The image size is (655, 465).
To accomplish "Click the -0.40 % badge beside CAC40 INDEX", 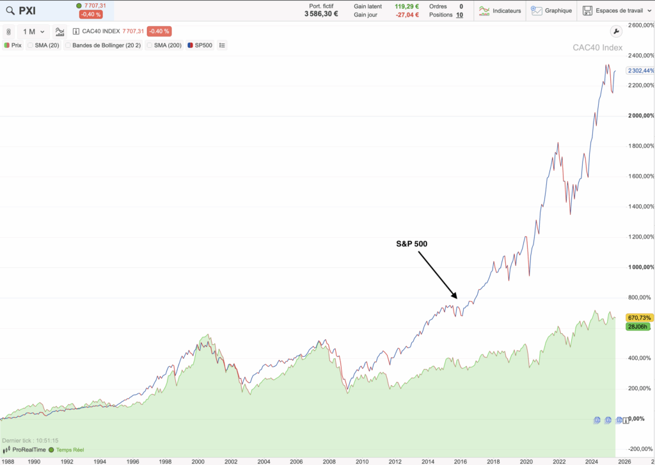I will tap(159, 31).
